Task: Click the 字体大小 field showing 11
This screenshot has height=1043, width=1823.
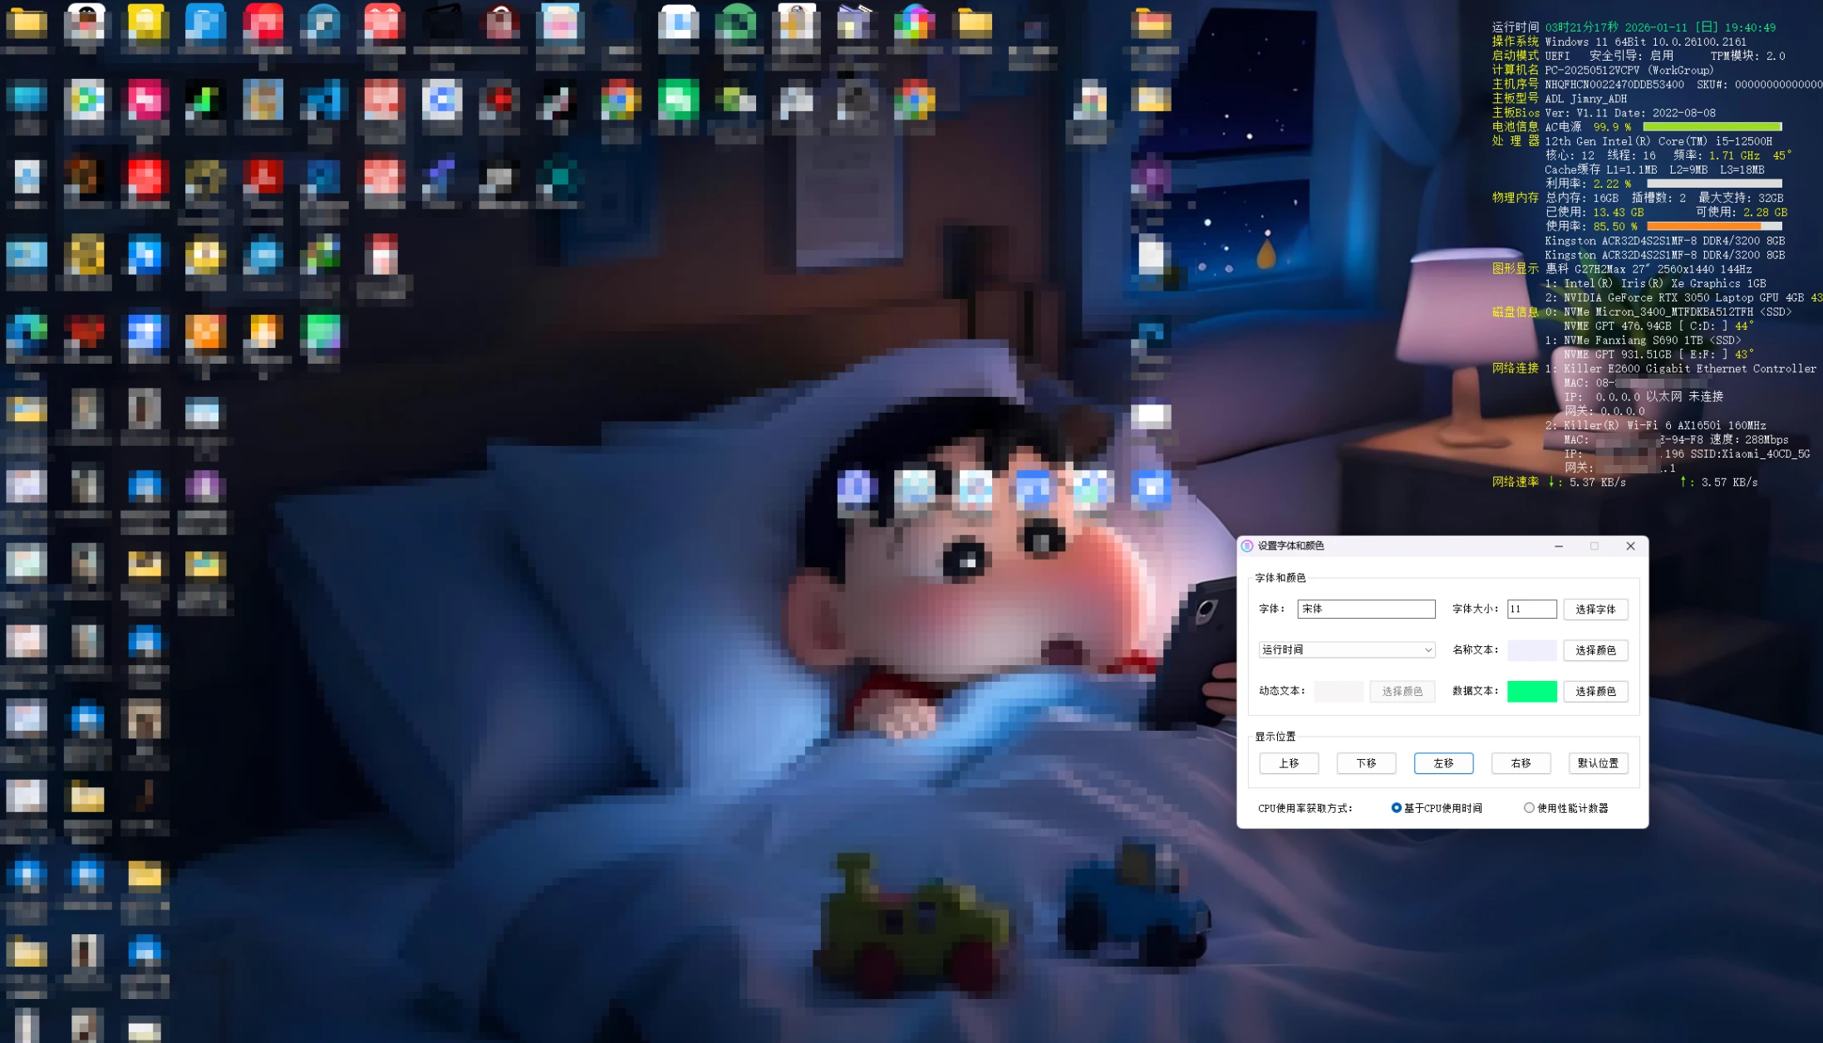Action: (1531, 609)
